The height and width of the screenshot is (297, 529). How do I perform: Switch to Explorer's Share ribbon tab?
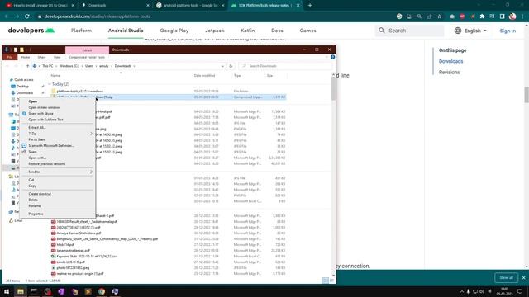(x=41, y=57)
